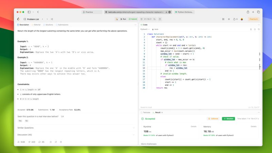The height and width of the screenshot is (153, 272).
Task: Answer Yes to interview question
Action: point(20,121)
